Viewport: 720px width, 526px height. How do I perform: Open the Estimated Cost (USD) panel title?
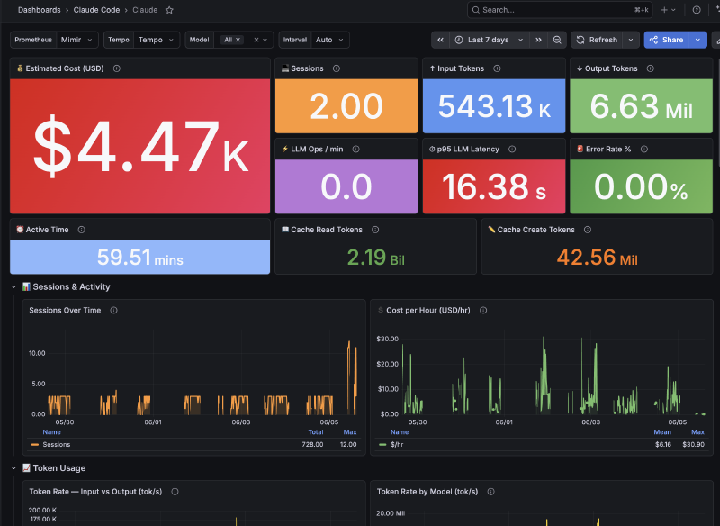(x=64, y=68)
